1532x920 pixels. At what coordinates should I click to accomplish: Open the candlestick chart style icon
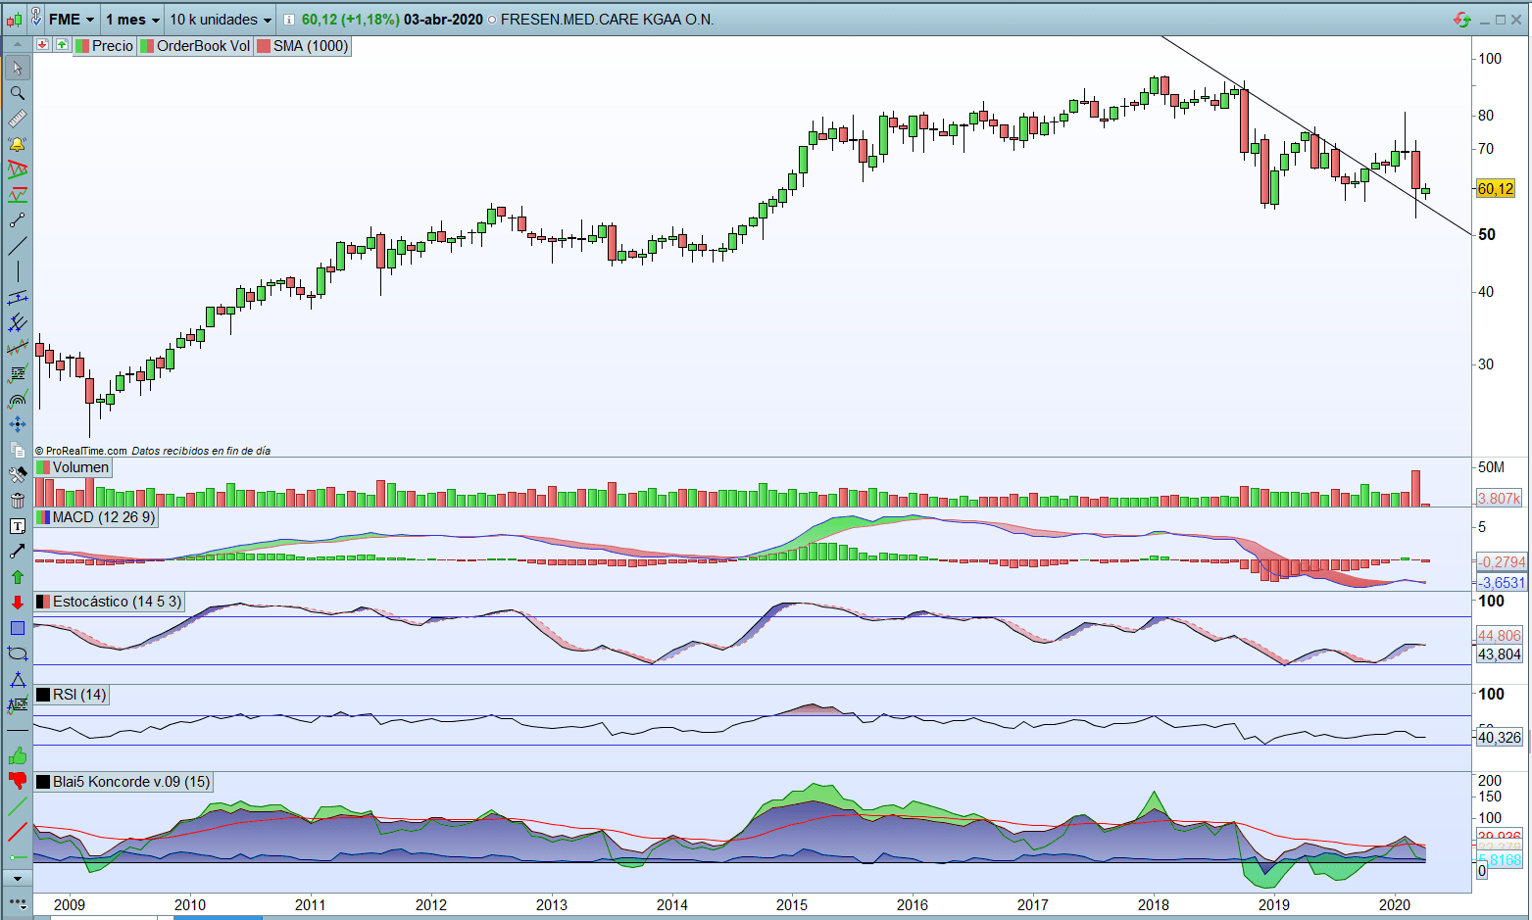pos(14,19)
